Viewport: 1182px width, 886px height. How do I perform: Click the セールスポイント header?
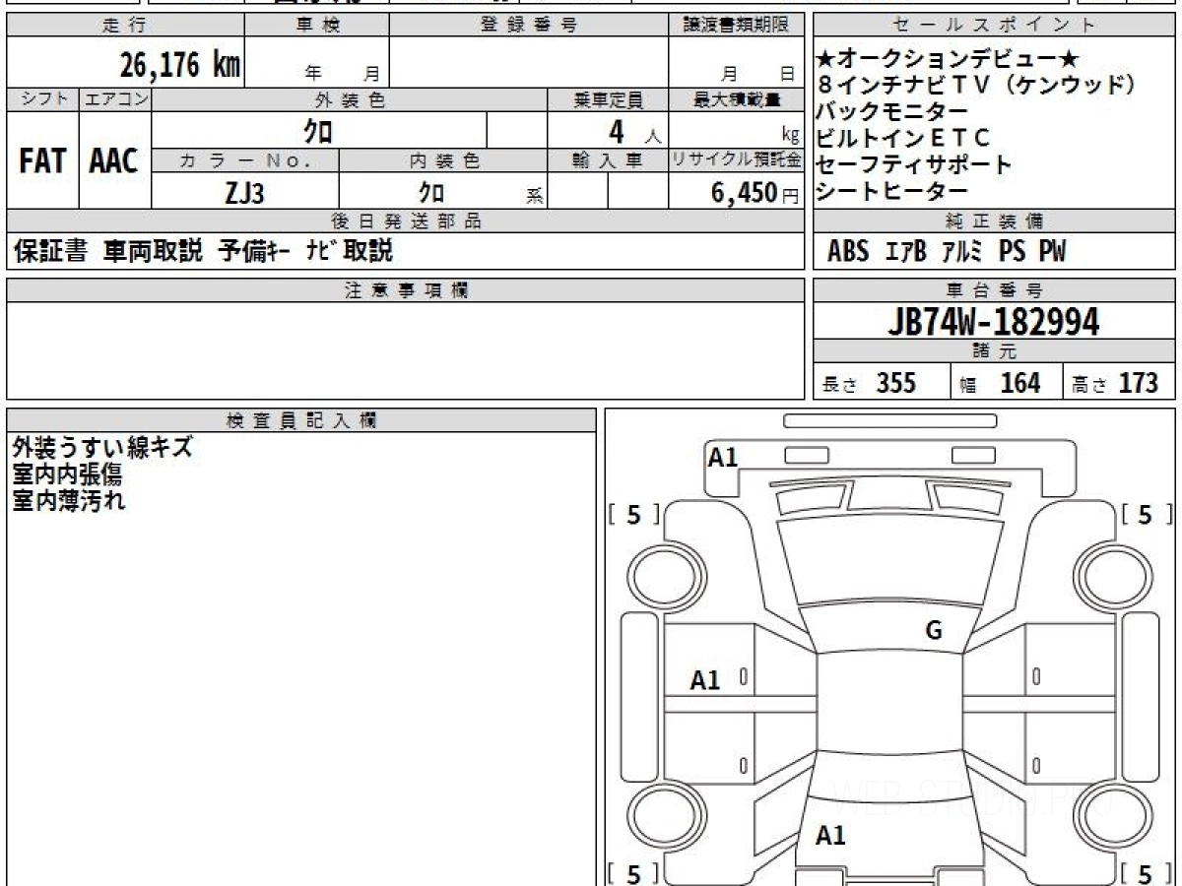pyautogui.click(x=995, y=25)
